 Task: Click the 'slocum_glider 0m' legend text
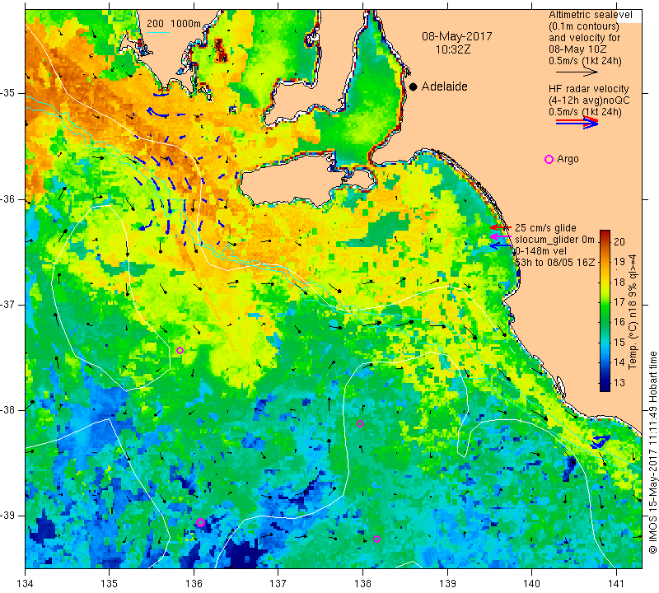(554, 240)
